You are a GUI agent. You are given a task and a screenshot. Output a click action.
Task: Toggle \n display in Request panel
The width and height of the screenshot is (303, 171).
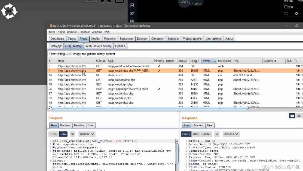pyautogui.click(x=72, y=134)
